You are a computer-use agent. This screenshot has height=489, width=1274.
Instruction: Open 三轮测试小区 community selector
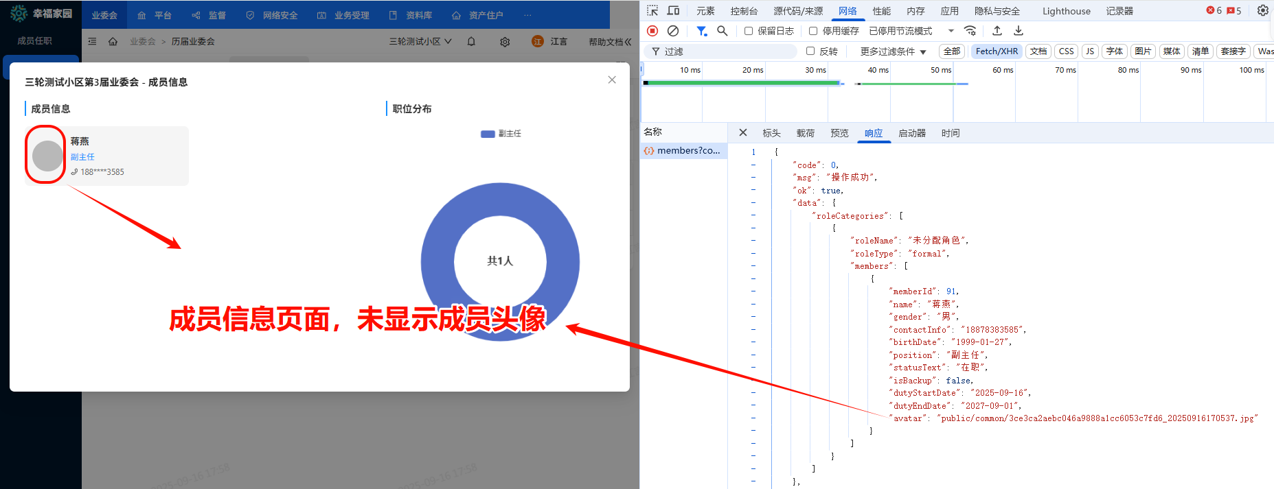coord(420,41)
